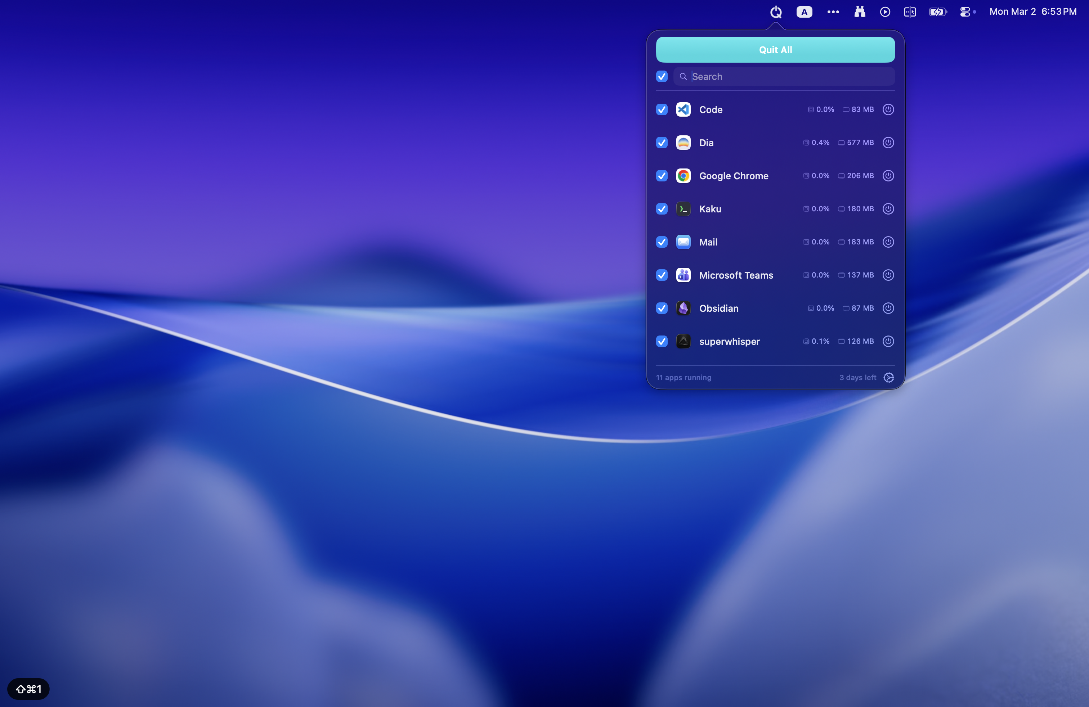Screen dimensions: 1089x707
Task: Open settings via the gear icon
Action: pyautogui.click(x=888, y=378)
